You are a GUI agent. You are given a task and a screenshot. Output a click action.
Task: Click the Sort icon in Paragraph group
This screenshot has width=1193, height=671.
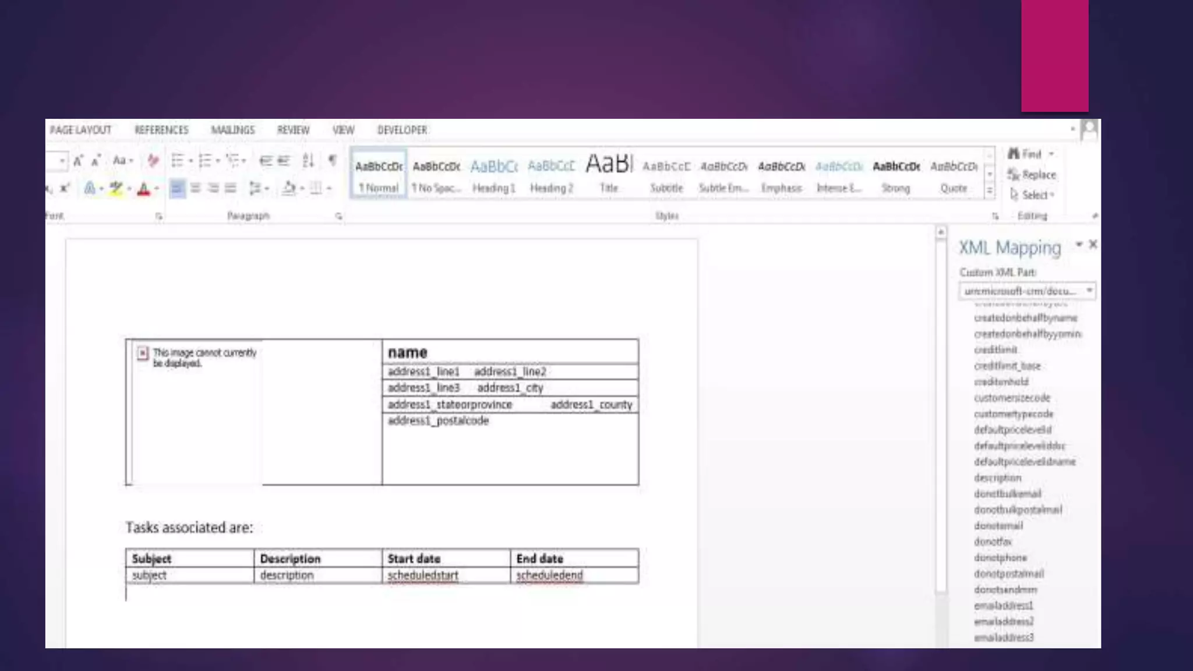tap(308, 160)
